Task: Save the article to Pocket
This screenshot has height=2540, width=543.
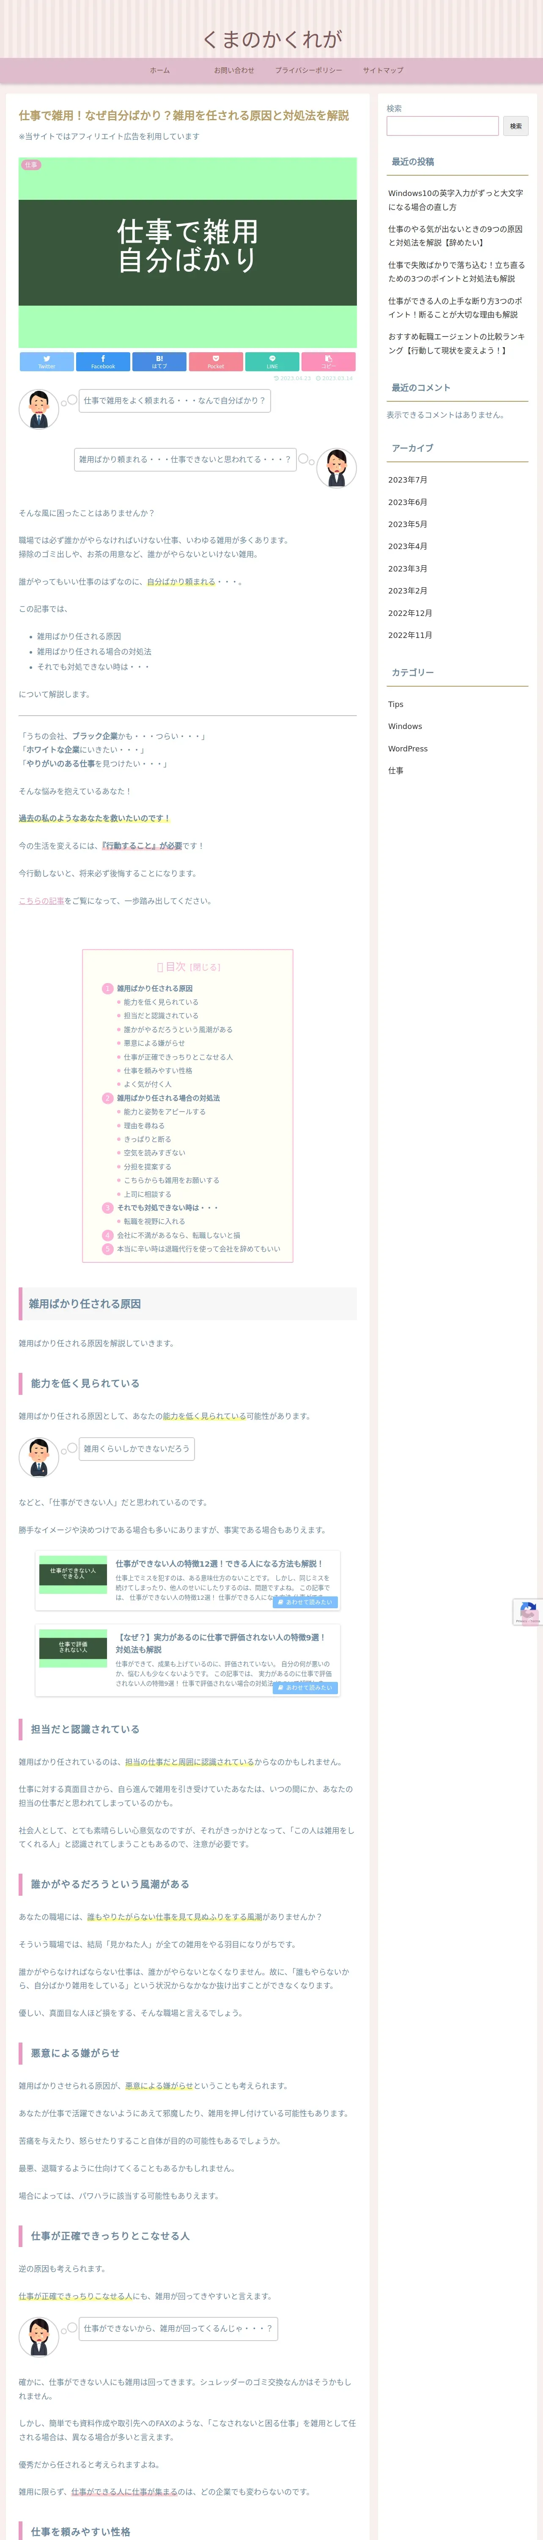Action: pos(216,362)
